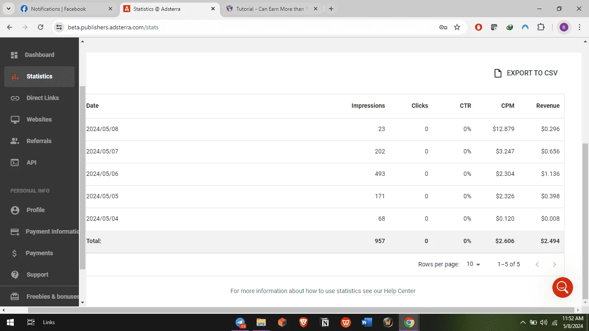Image resolution: width=589 pixels, height=331 pixels.
Task: Open Telegram from the taskbar
Action: (240, 322)
